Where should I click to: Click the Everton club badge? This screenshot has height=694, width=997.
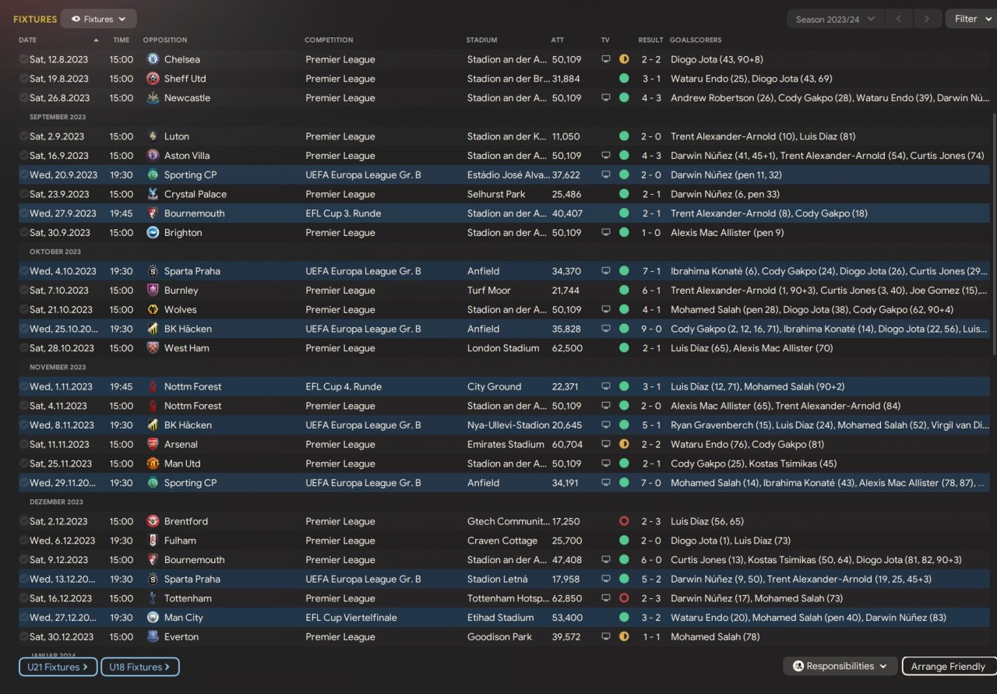(x=153, y=637)
